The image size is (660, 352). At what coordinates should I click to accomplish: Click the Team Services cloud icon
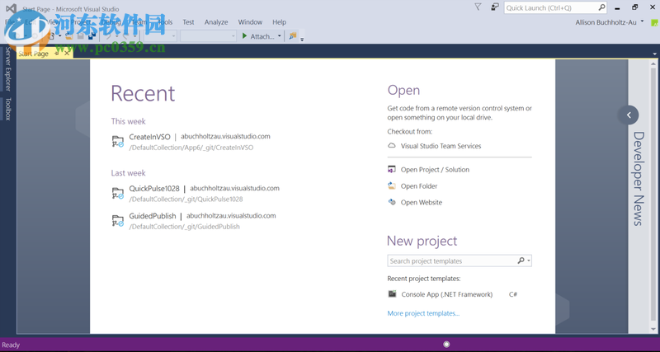391,146
